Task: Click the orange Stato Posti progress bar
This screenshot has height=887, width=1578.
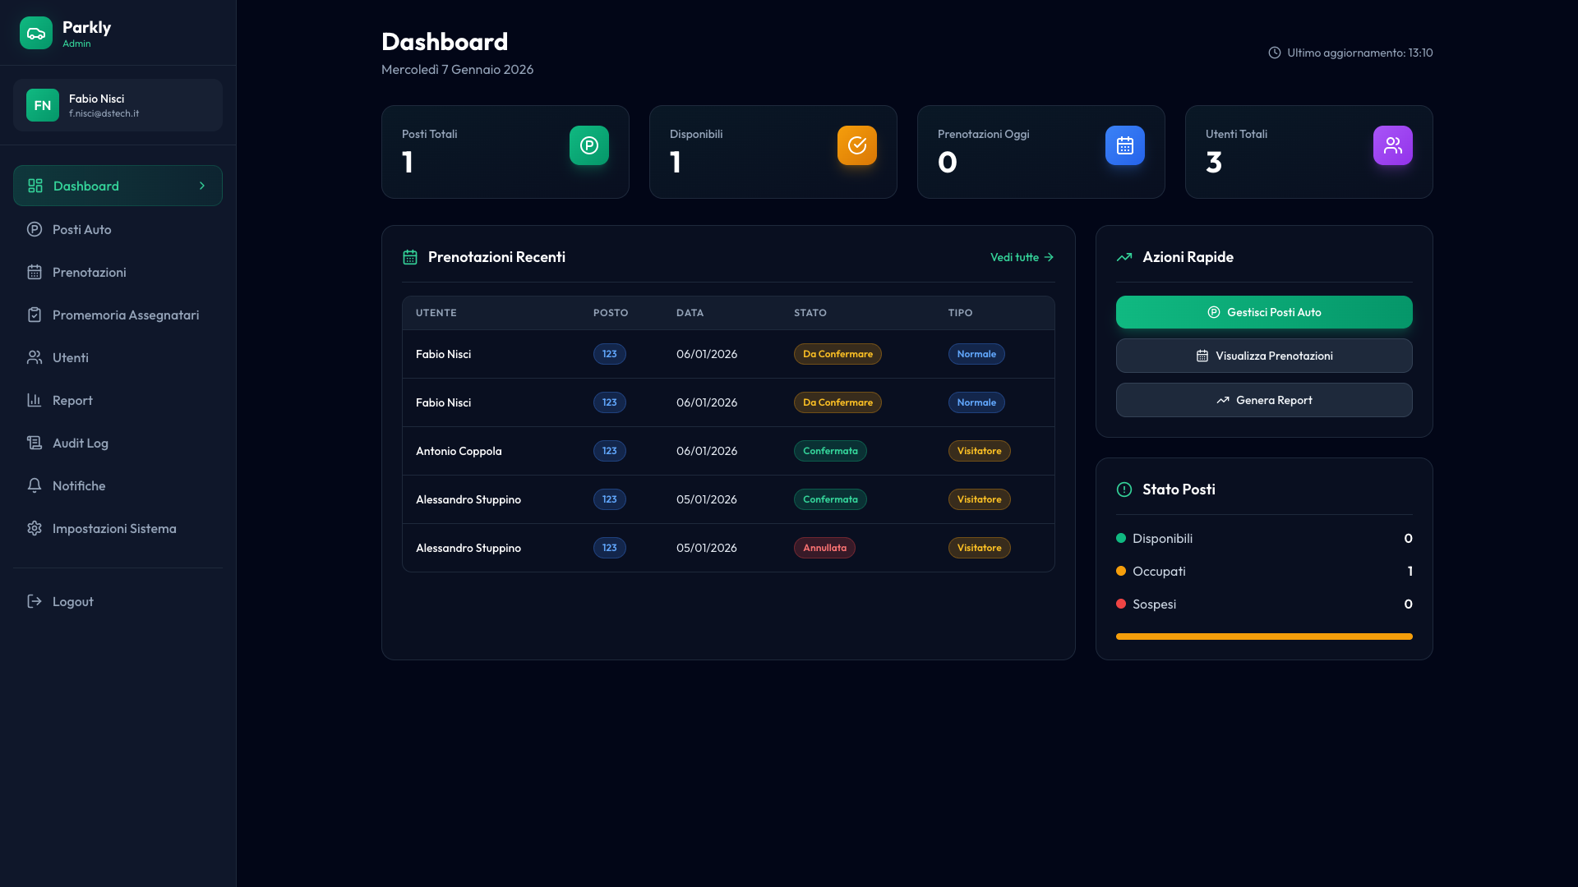Action: (x=1264, y=637)
